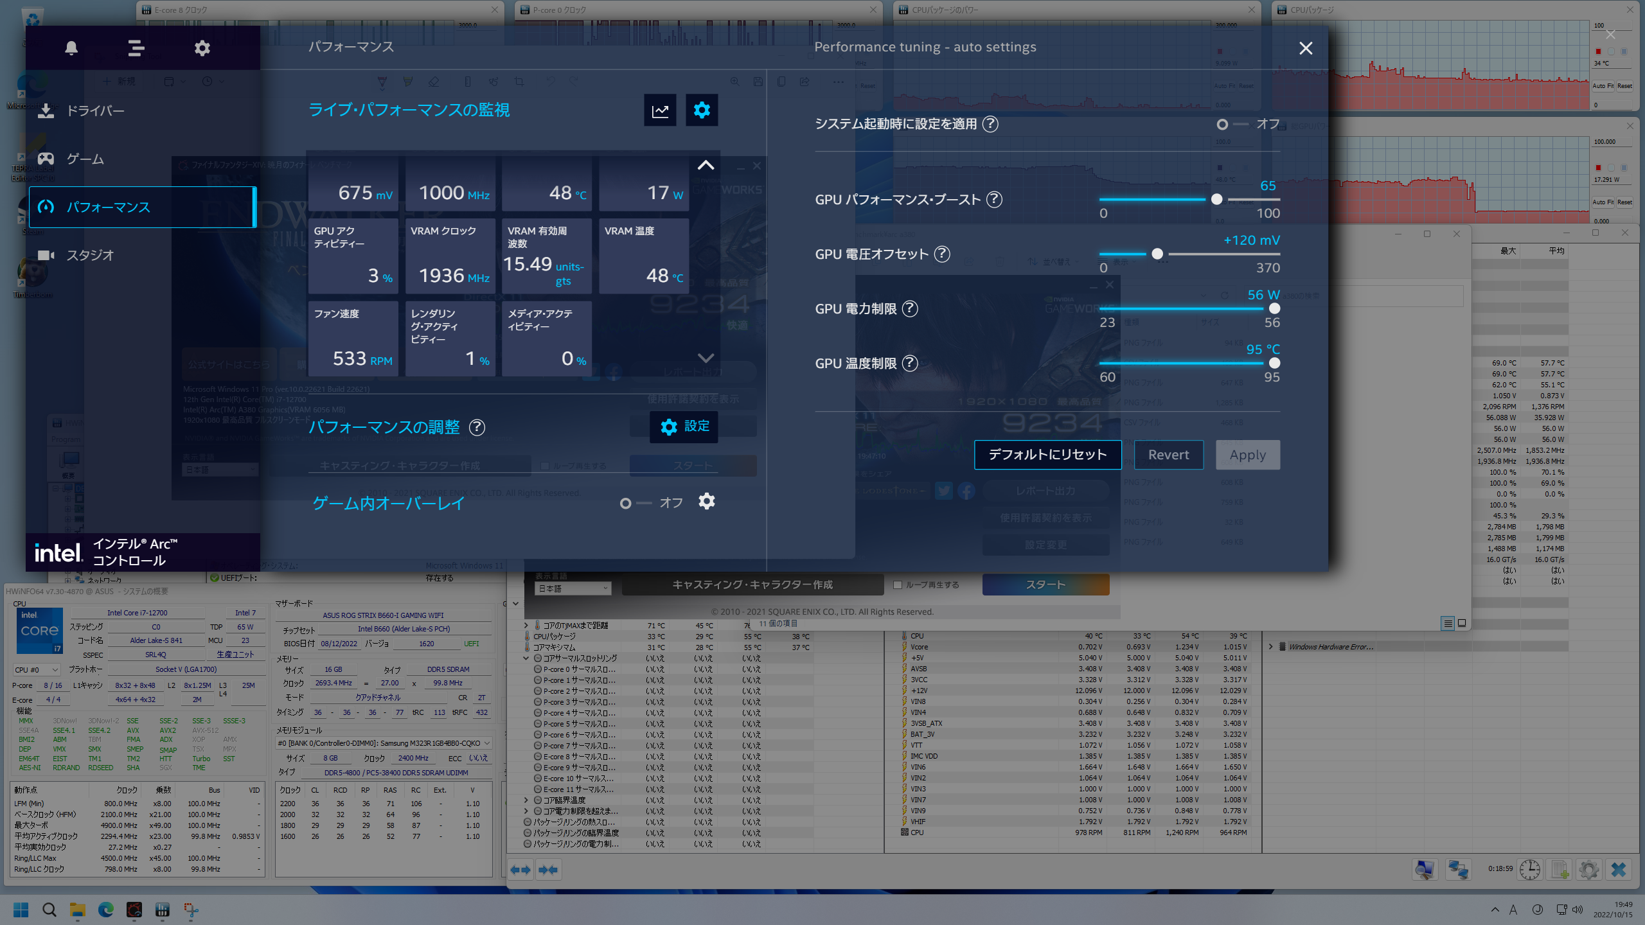The height and width of the screenshot is (925, 1645).
Task: Expand the コア臨界温度 sensor group
Action: [526, 800]
